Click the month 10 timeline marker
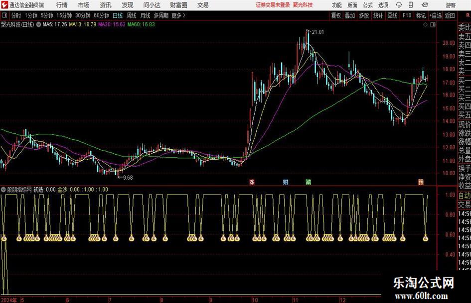This screenshot has width=471, height=303. [x=255, y=300]
